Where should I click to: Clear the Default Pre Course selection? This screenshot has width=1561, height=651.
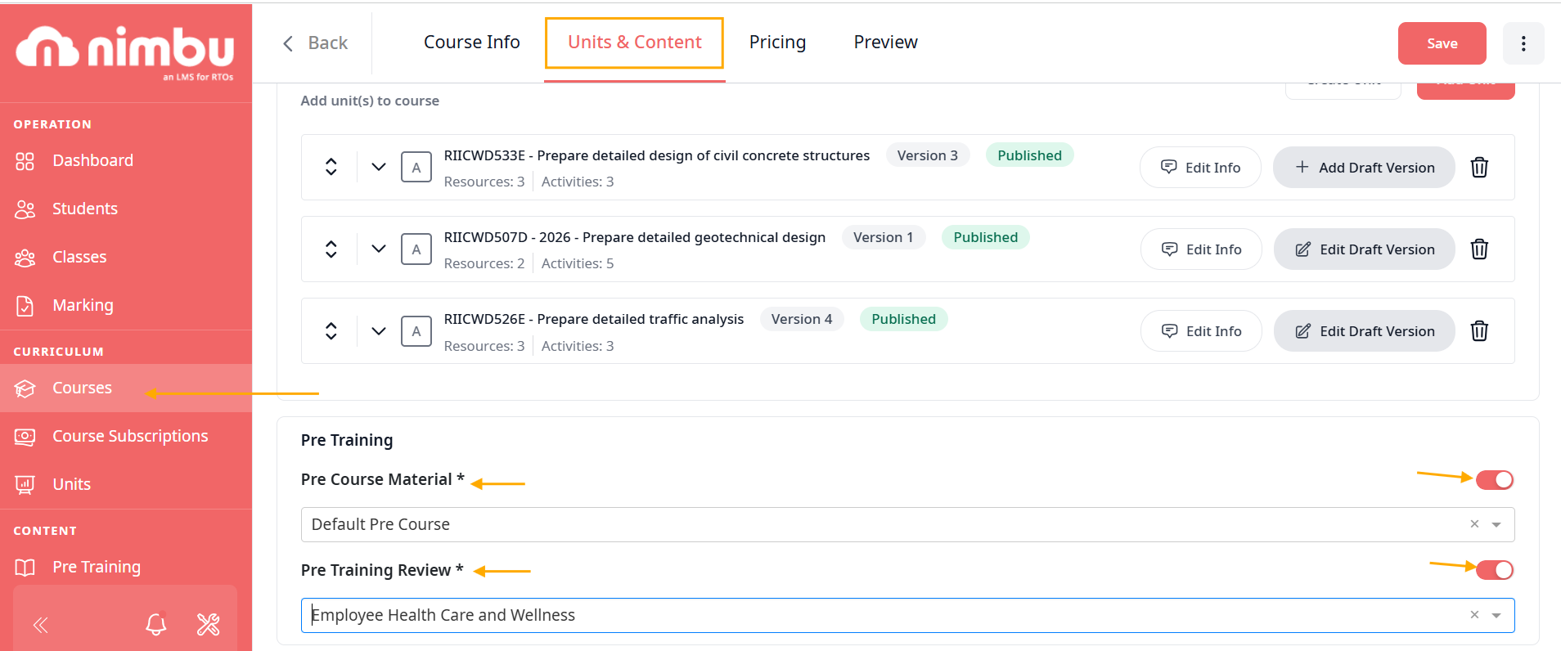(x=1474, y=524)
